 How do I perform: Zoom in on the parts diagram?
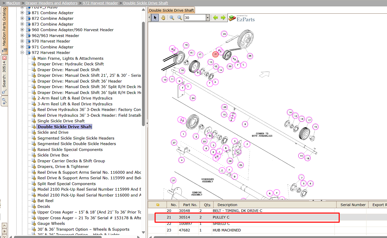pyautogui.click(x=172, y=18)
